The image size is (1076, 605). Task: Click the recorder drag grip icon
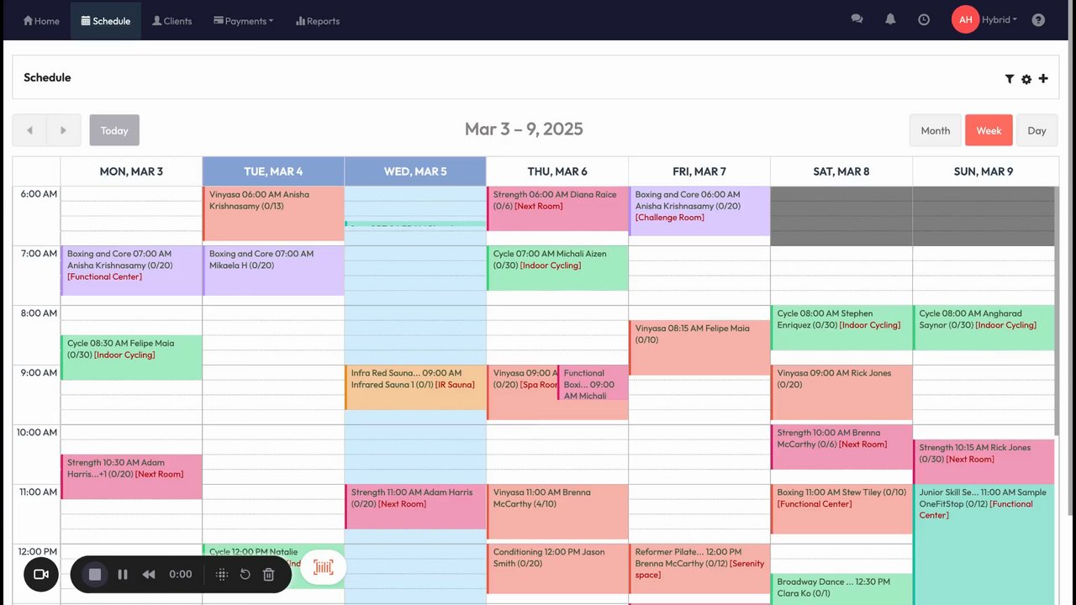222,575
